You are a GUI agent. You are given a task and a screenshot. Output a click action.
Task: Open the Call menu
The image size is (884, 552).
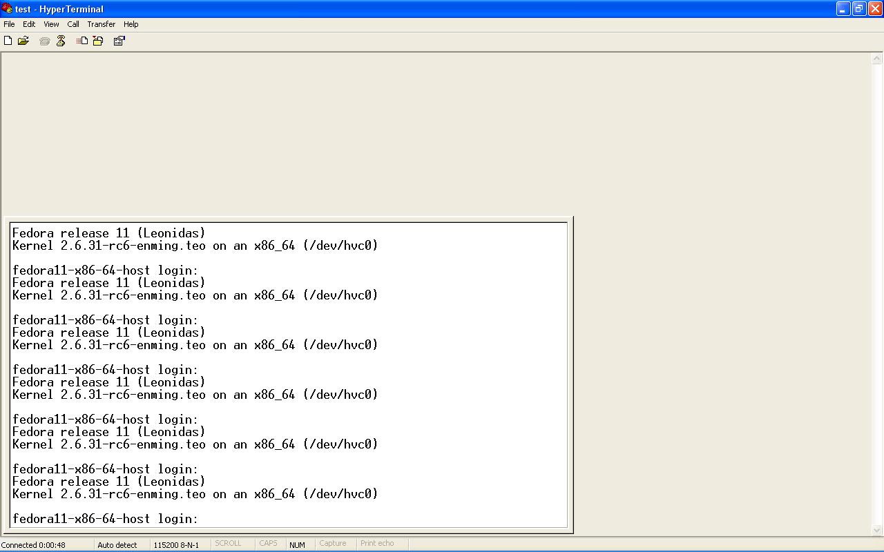click(x=73, y=24)
